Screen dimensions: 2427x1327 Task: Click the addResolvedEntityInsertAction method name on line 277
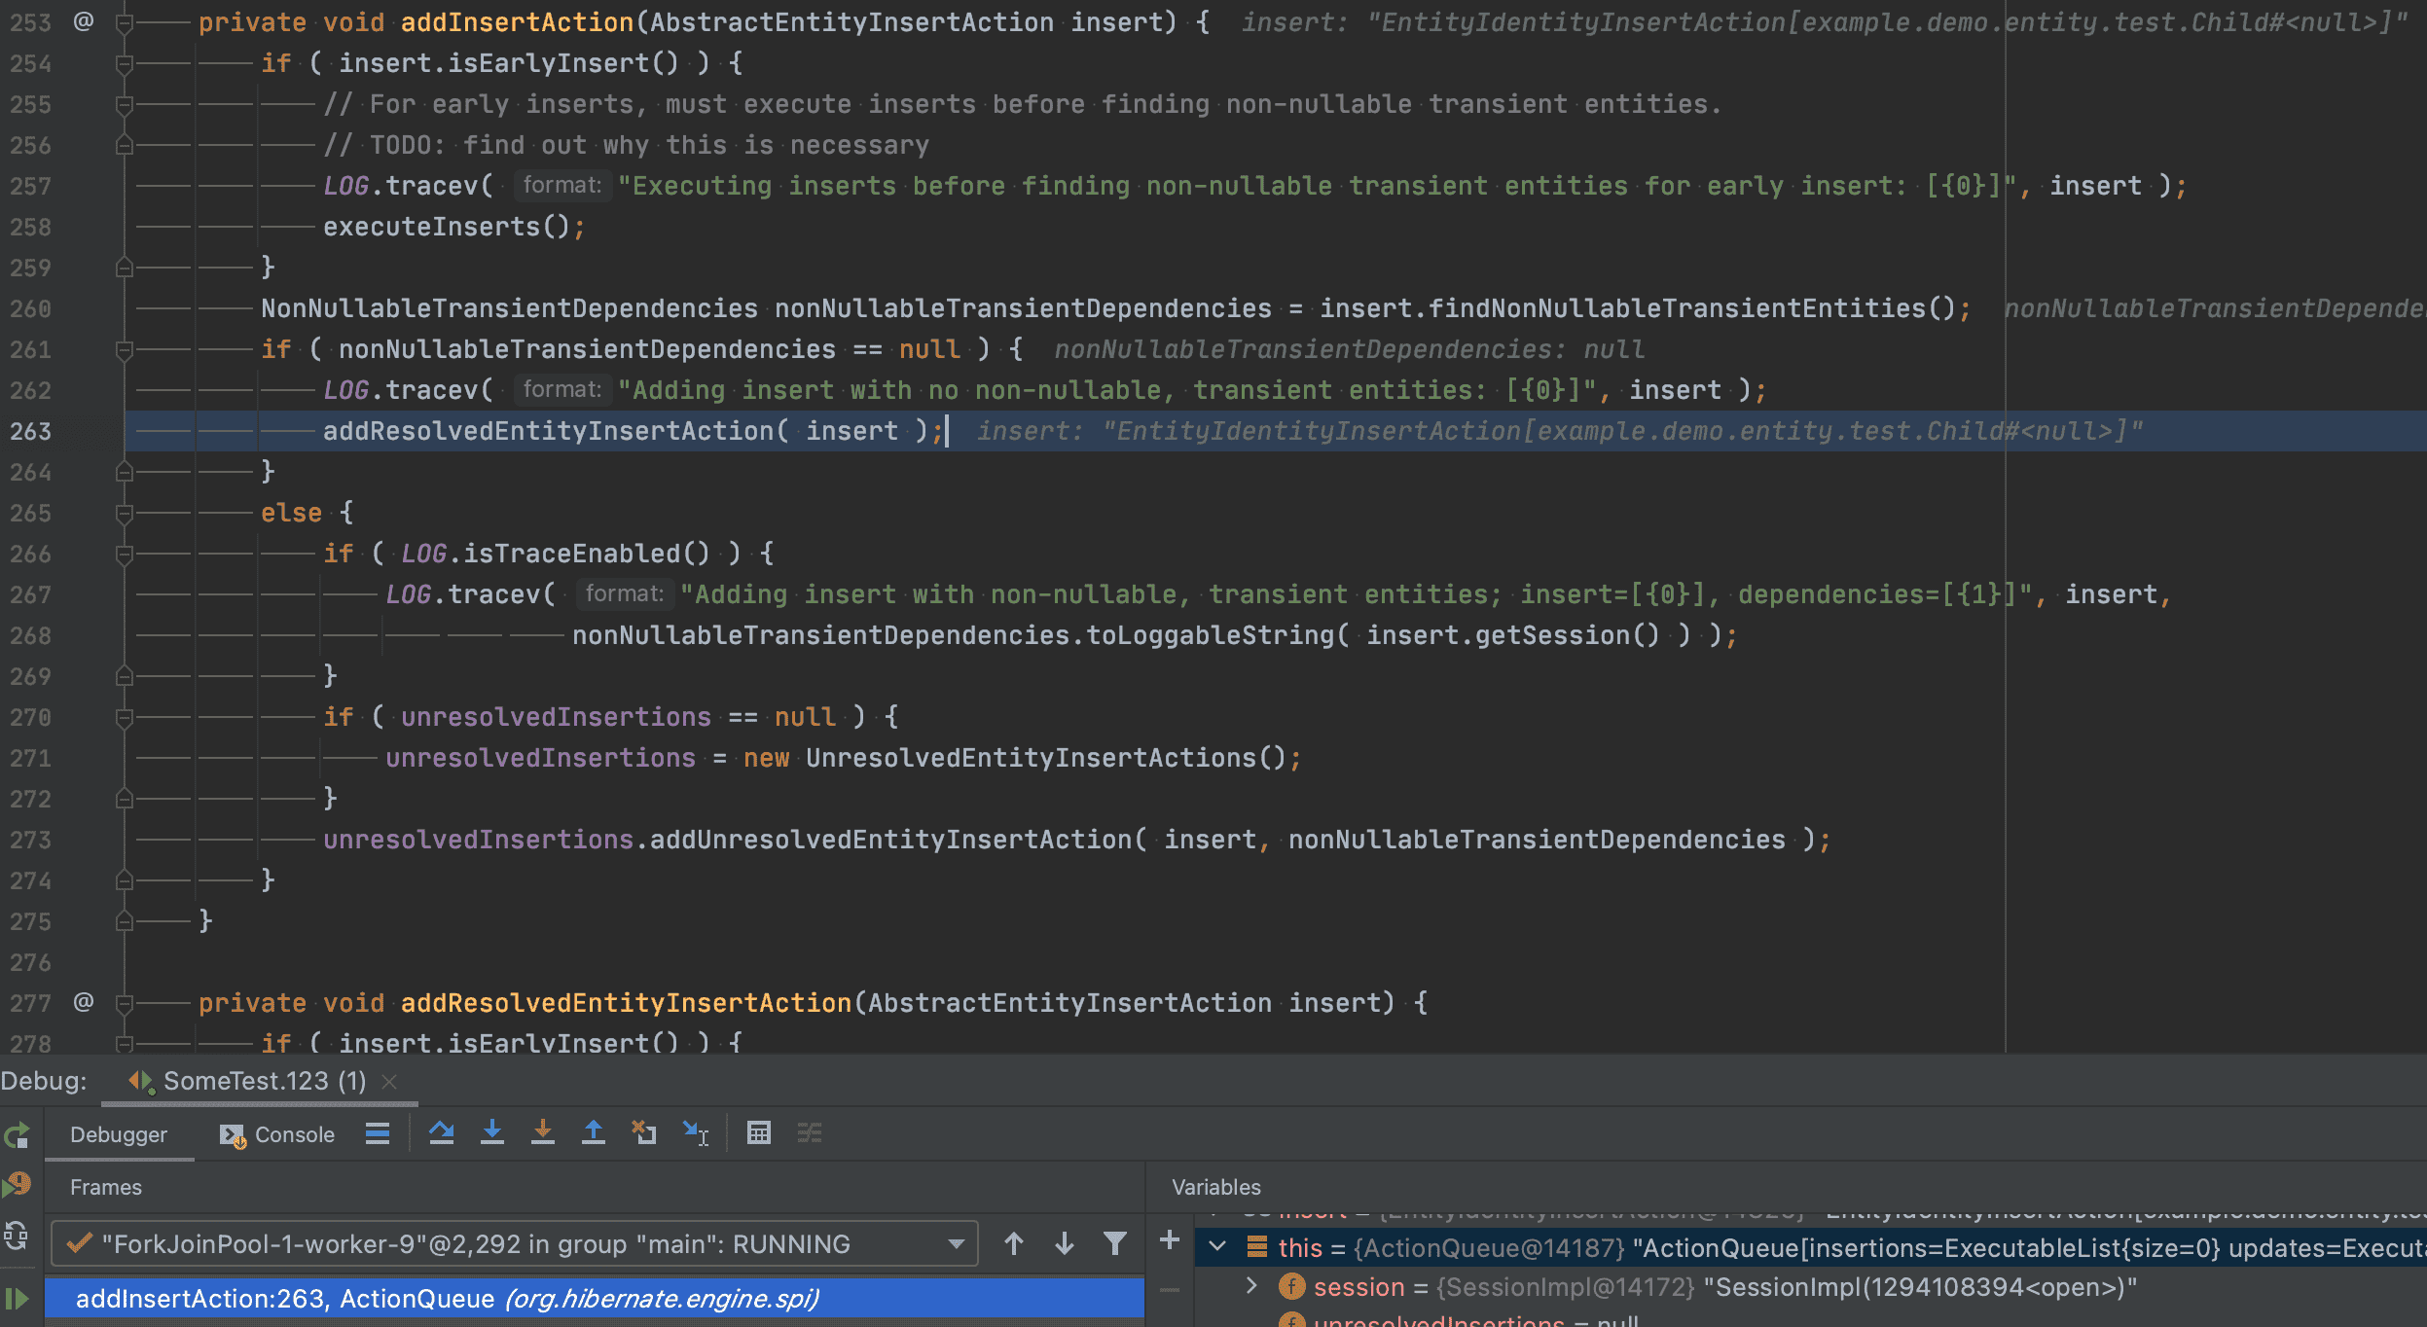click(x=627, y=1003)
